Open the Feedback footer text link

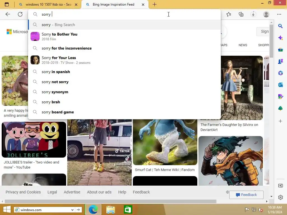point(141,192)
